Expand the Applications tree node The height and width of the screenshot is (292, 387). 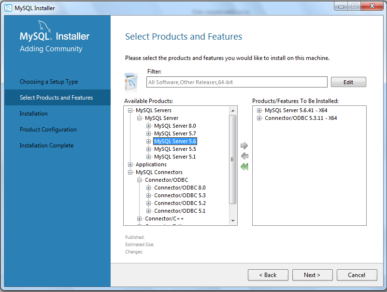coord(130,164)
